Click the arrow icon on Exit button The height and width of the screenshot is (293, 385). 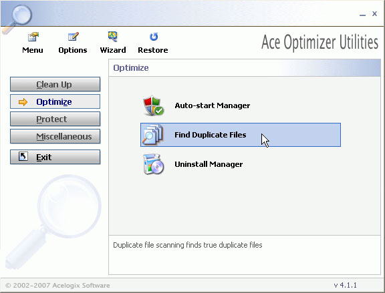tap(23, 156)
